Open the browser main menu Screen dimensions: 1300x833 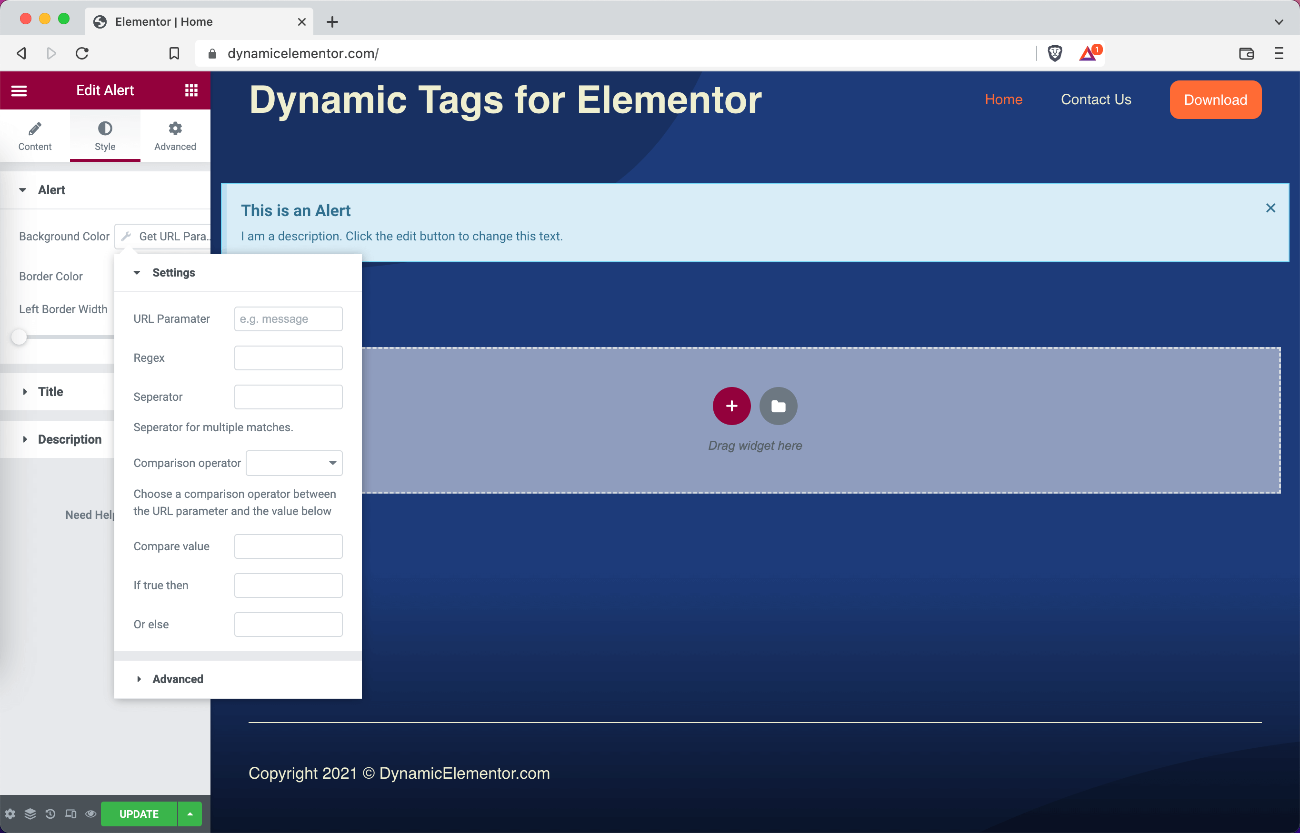point(1279,53)
